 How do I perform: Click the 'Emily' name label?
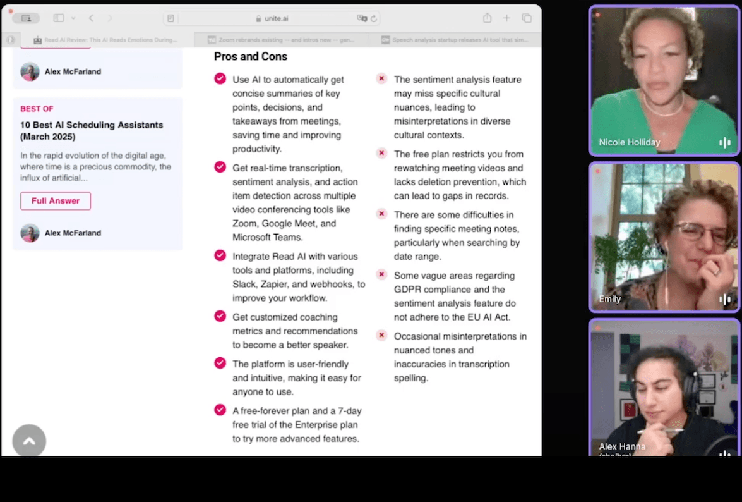(x=609, y=299)
